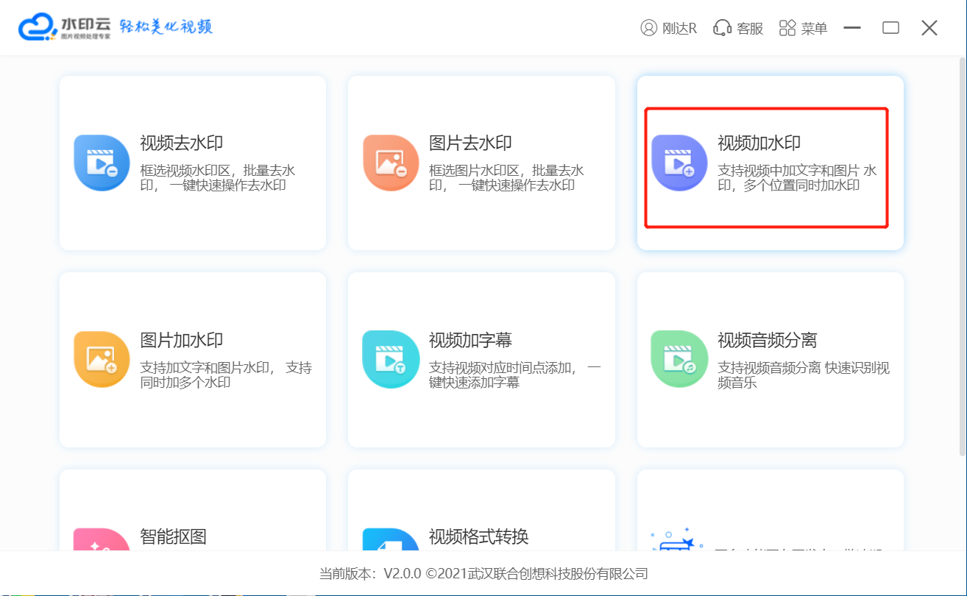This screenshot has width=967, height=596.
Task: Click the 轻松美化视频 slogan text
Action: pyautogui.click(x=166, y=27)
